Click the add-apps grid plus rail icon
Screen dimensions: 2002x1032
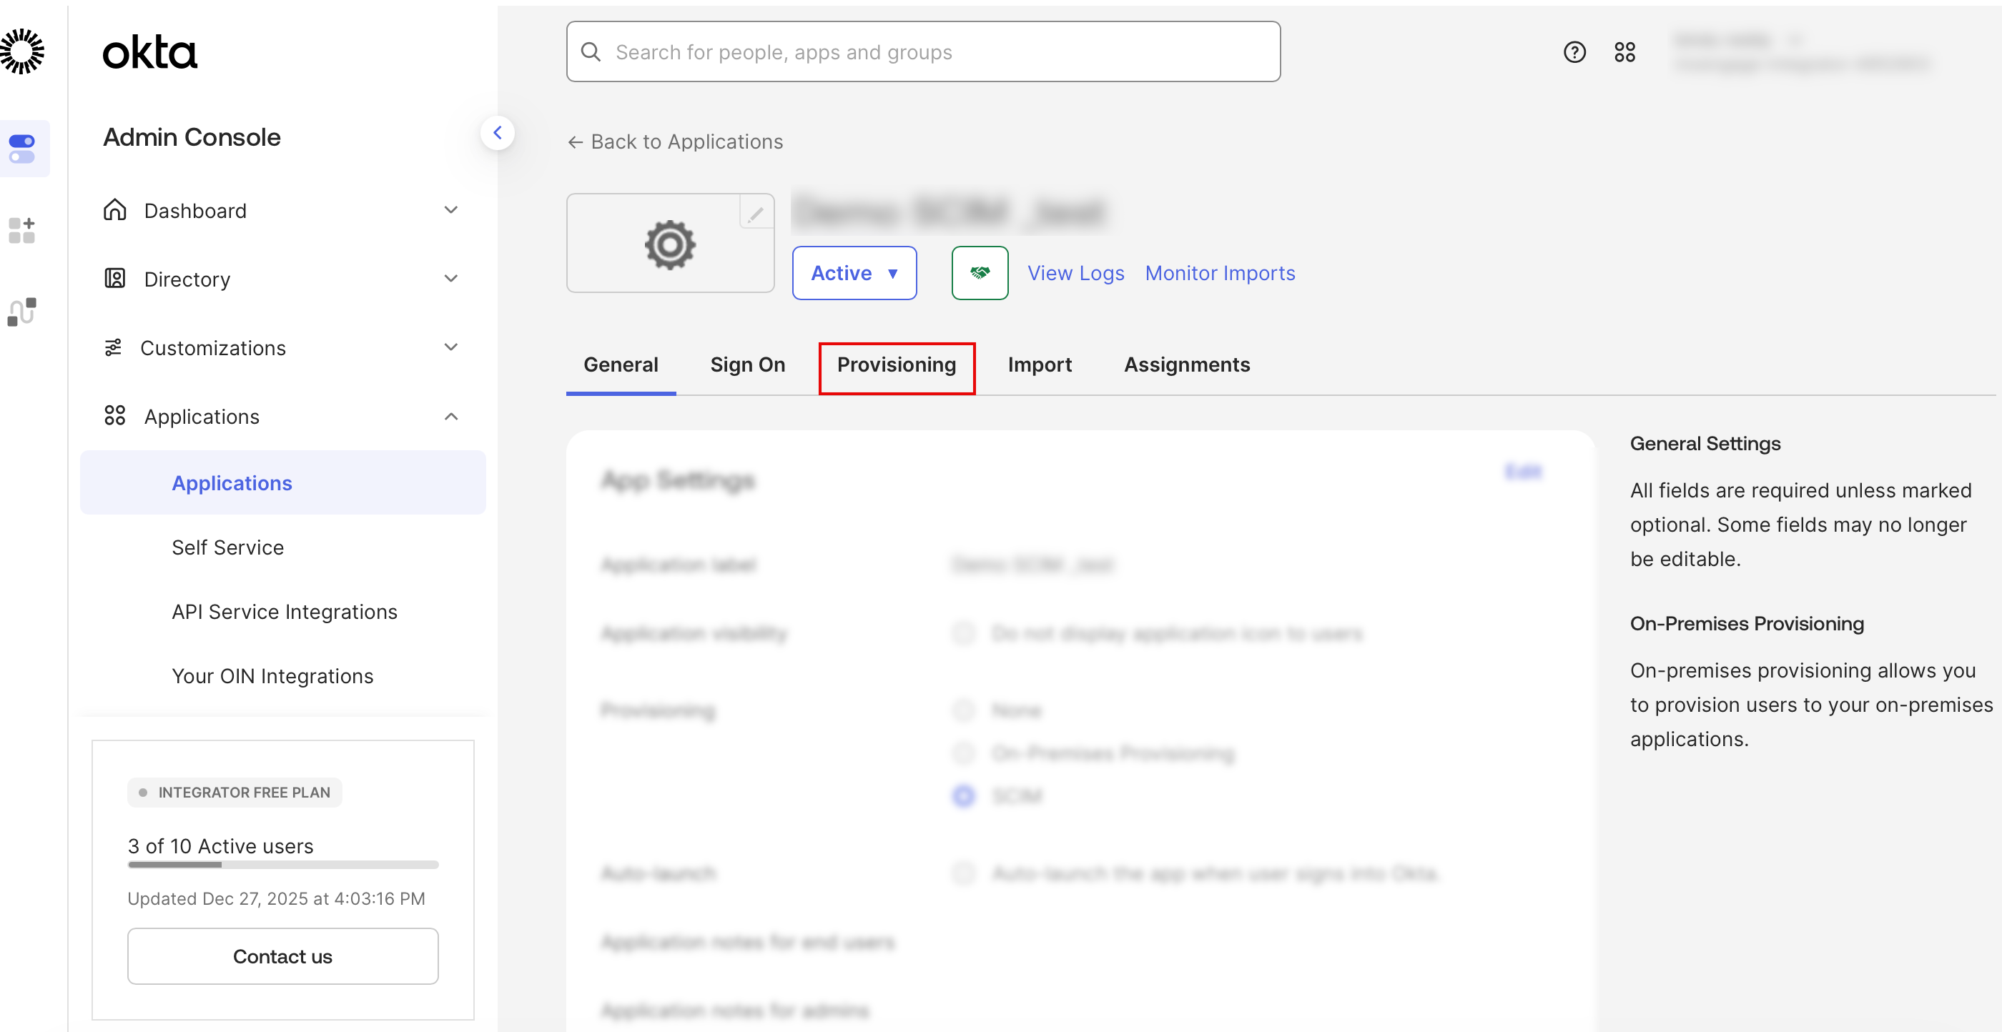click(23, 230)
